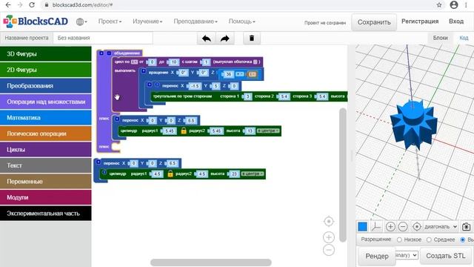The image size is (474, 267).
Task: Open the Циклы category
Action: (46, 150)
